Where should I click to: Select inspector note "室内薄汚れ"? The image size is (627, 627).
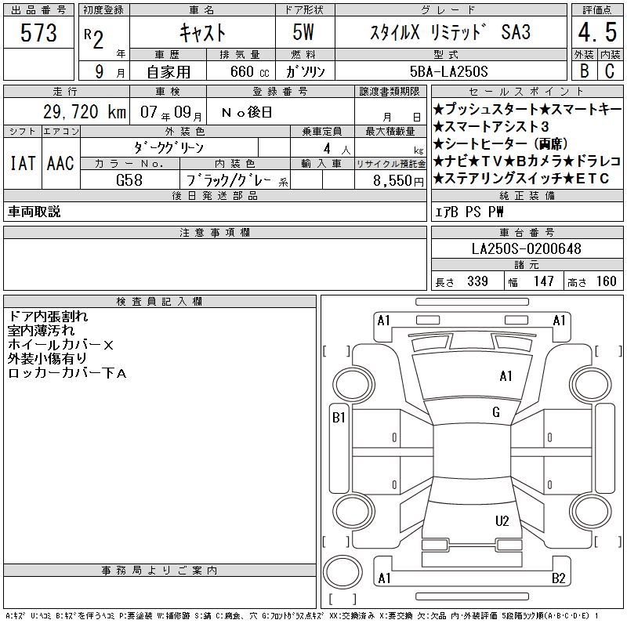pos(41,331)
